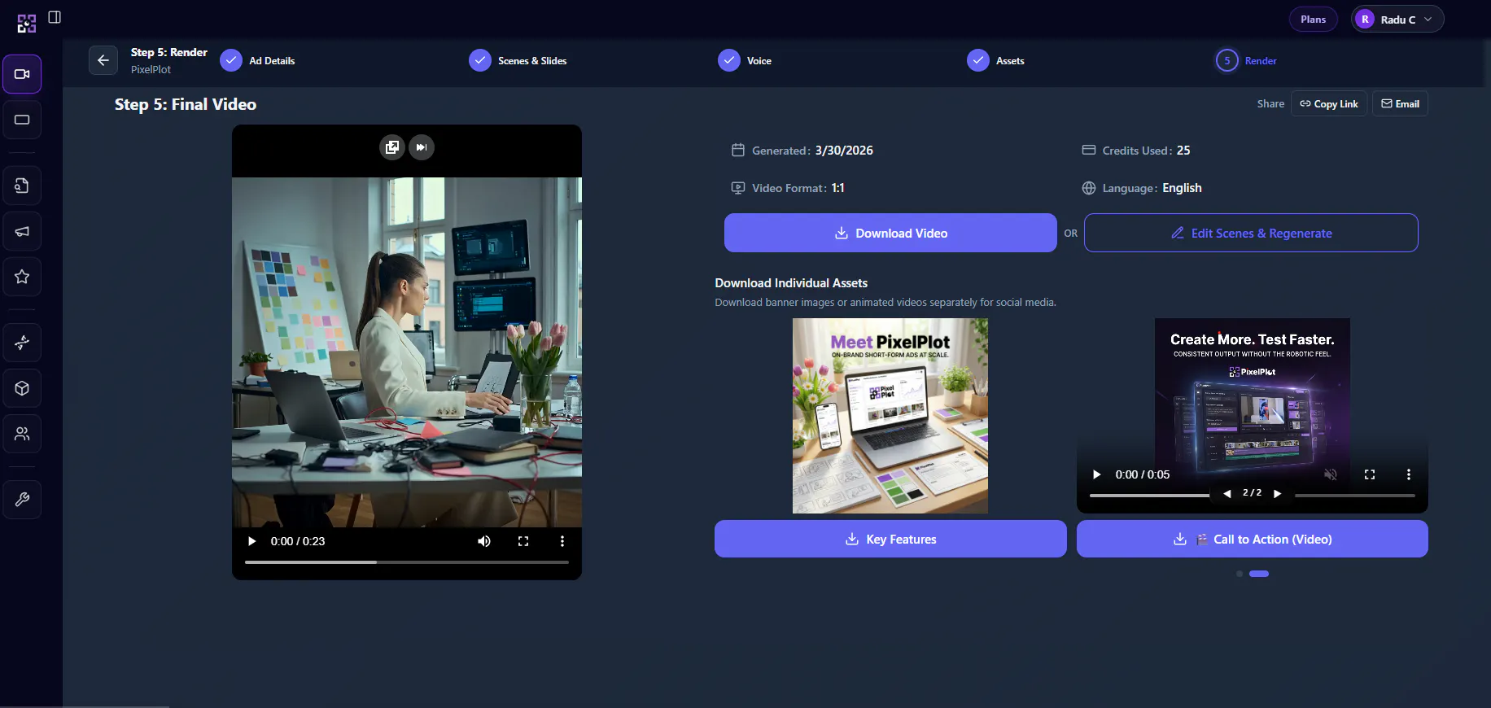This screenshot has height=708, width=1491.
Task: Play the main final video
Action: (252, 541)
